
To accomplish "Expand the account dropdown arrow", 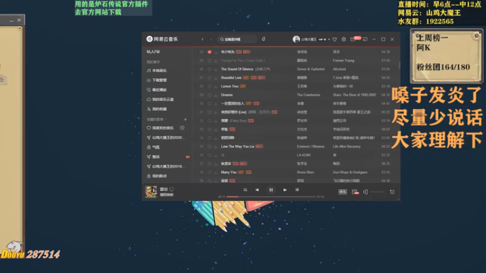I will tap(329, 39).
